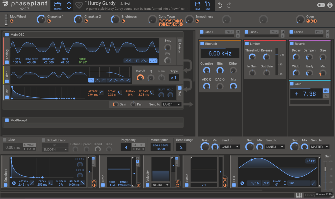Screen dimensions: 335x199
Task: Click the redo arrow icon
Action: [229, 5]
